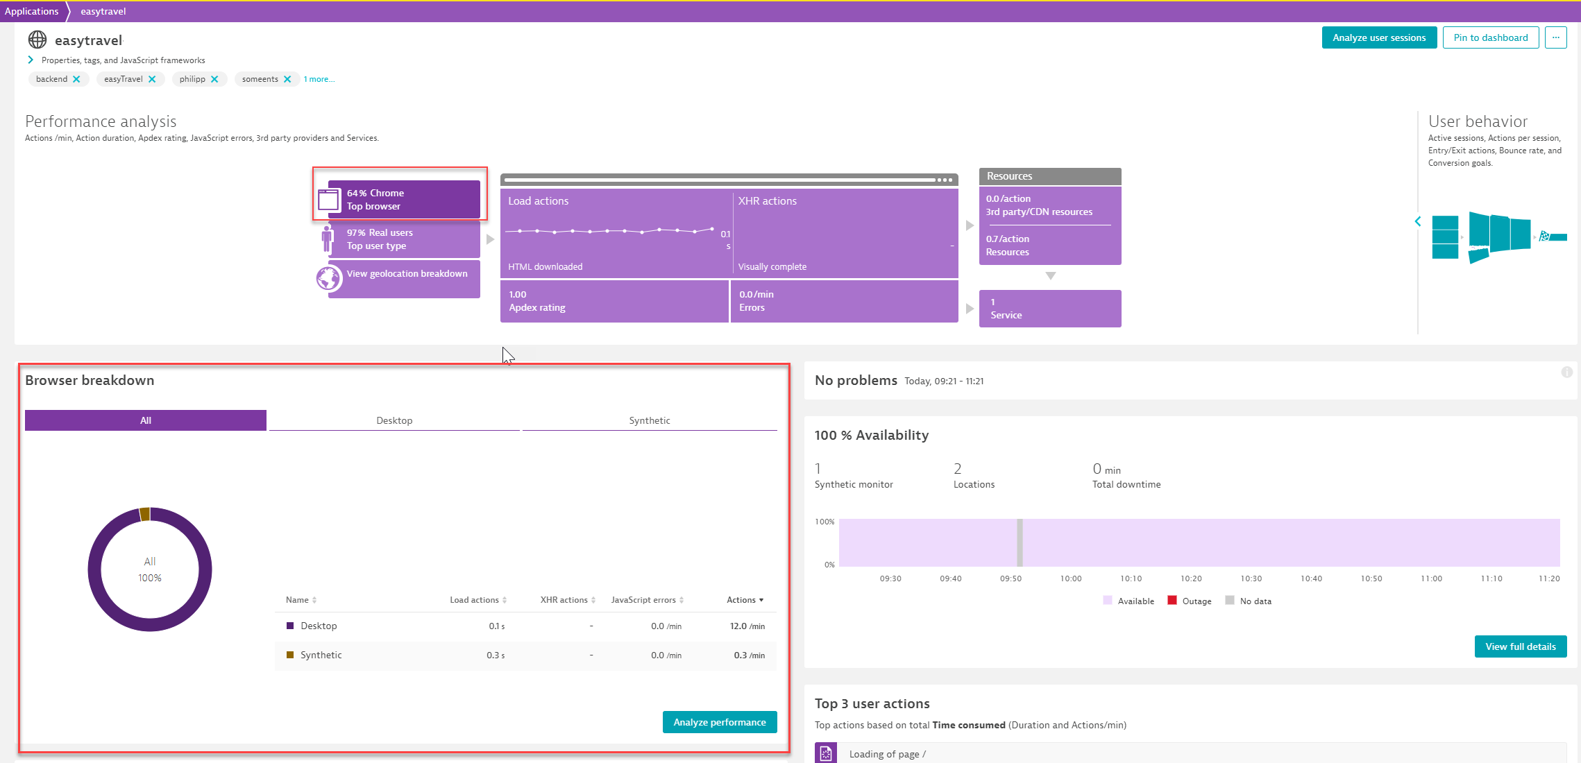Click the Outage legend red swatch
Image resolution: width=1581 pixels, height=763 pixels.
pyautogui.click(x=1172, y=601)
